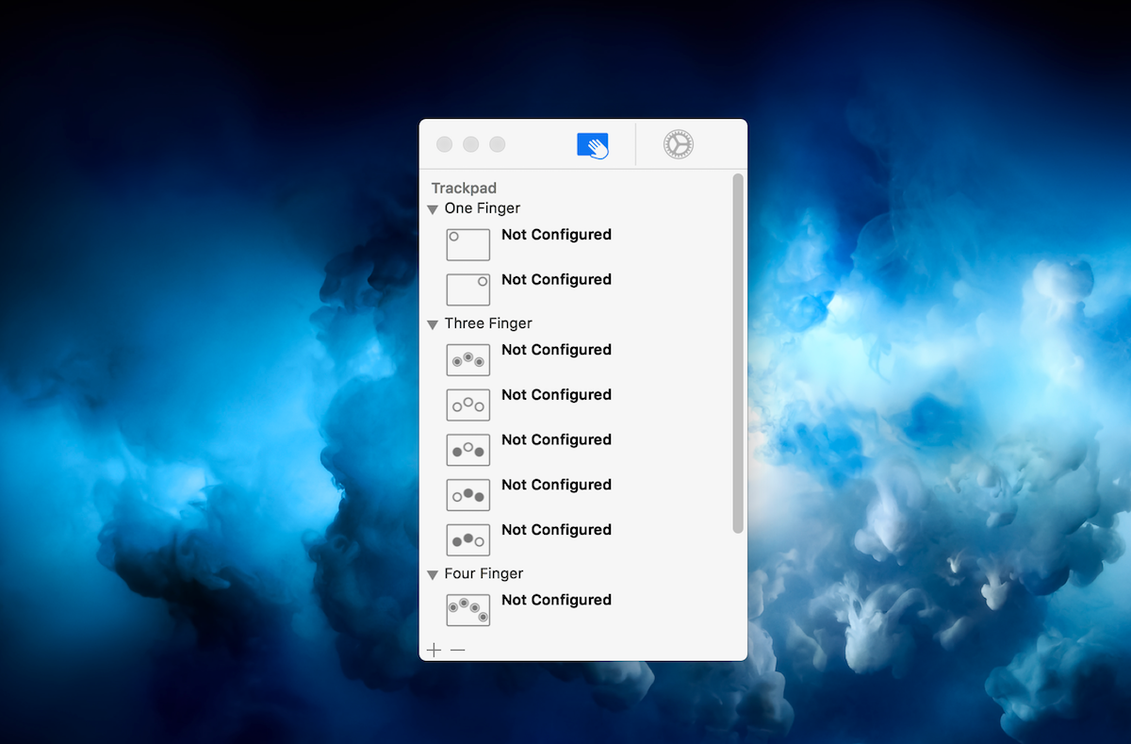Open the gear preferences tab

pos(678,144)
